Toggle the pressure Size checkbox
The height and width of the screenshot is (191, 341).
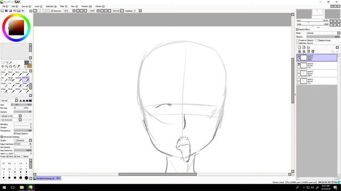pyautogui.click(x=15, y=157)
